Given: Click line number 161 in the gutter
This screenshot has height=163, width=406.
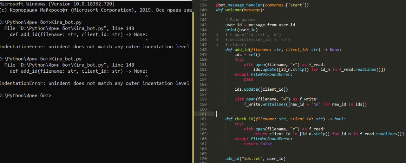Looking at the screenshot, I should (x=203, y=114).
